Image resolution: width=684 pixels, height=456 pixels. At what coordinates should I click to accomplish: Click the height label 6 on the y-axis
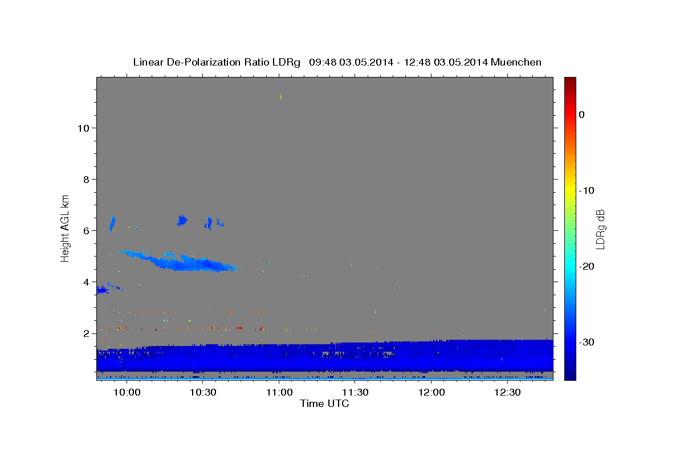[86, 230]
